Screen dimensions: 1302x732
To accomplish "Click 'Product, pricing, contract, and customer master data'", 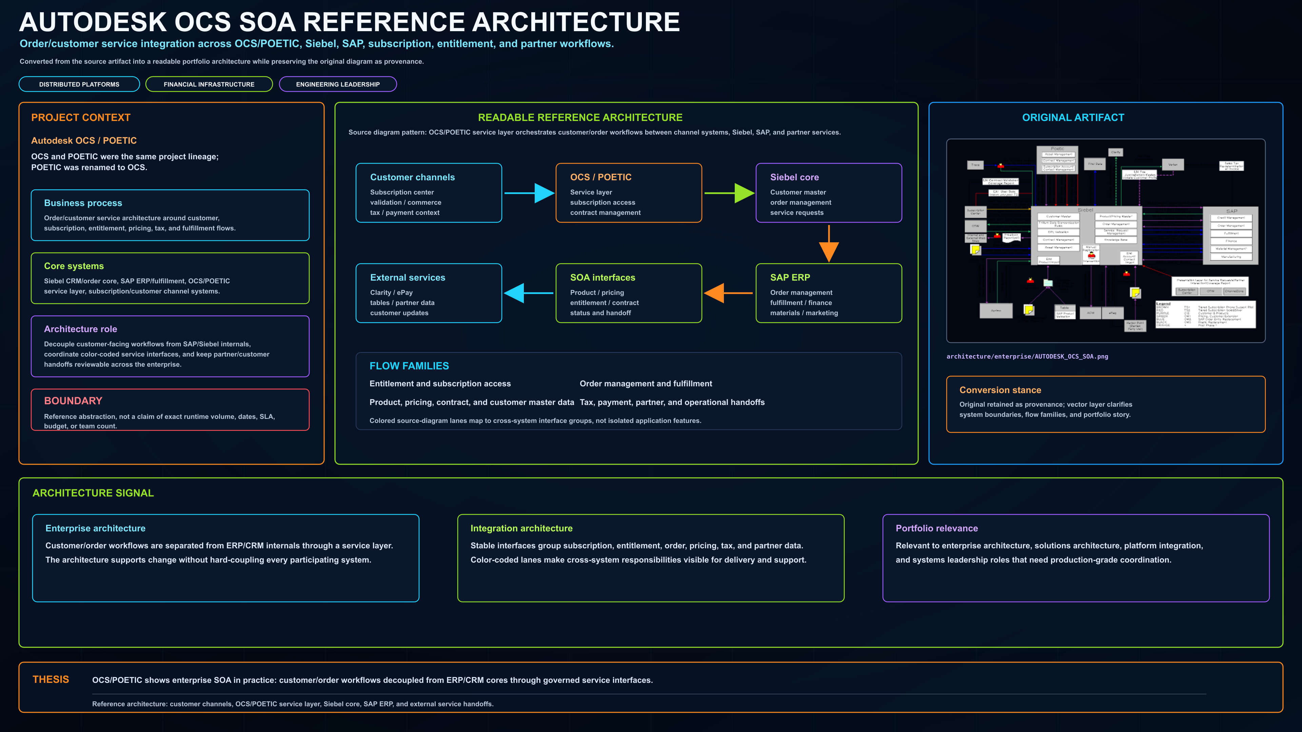I will [x=472, y=403].
